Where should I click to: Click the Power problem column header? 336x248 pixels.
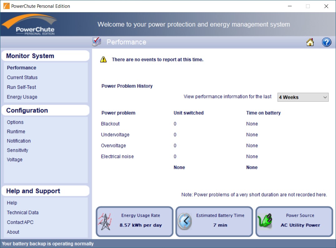click(118, 113)
